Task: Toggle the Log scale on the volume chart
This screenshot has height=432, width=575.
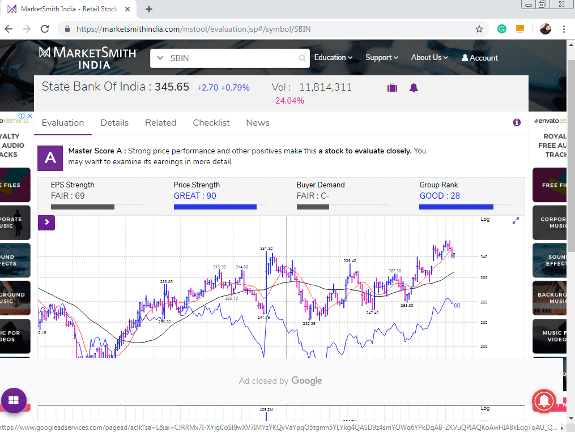Action: (485, 408)
